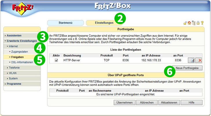Click the TCP protocol cell
This screenshot has height=116, width=211.
tap(107, 60)
